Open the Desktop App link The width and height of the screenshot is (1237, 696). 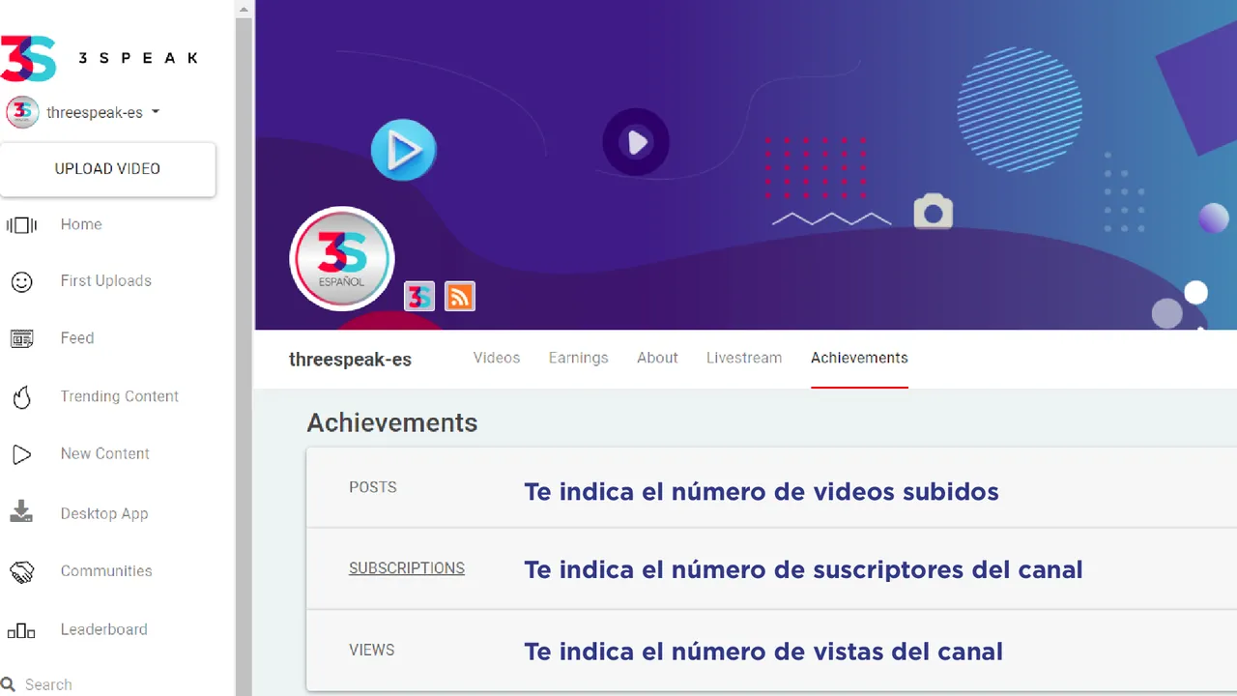coord(104,513)
